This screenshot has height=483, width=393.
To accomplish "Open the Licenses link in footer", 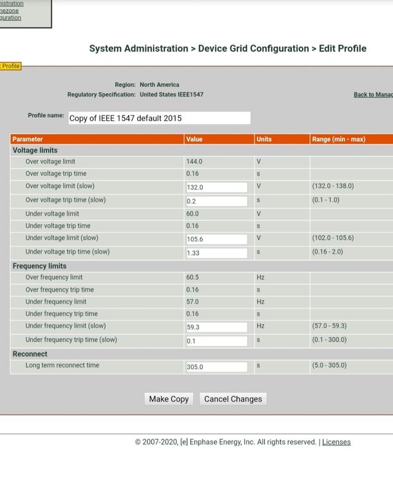I will pyautogui.click(x=336, y=442).
